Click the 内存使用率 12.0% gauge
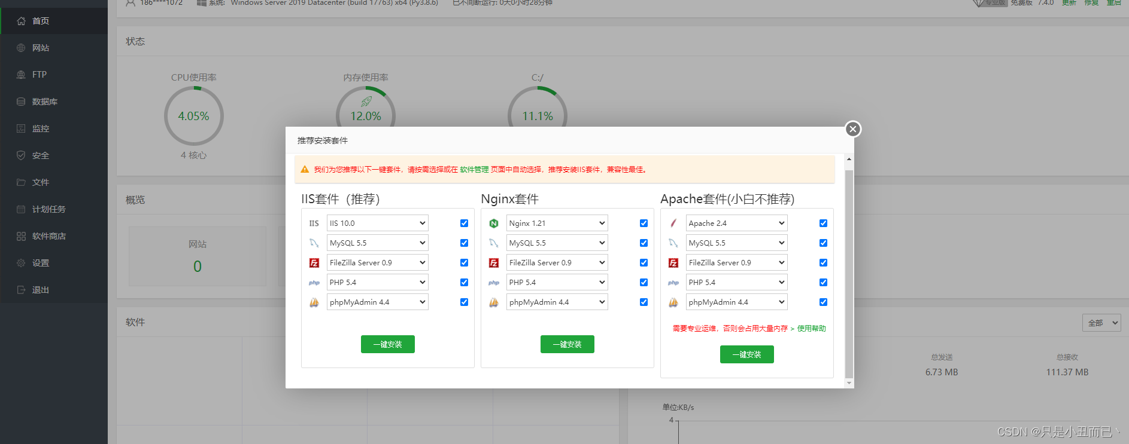The height and width of the screenshot is (444, 1129). point(366,107)
